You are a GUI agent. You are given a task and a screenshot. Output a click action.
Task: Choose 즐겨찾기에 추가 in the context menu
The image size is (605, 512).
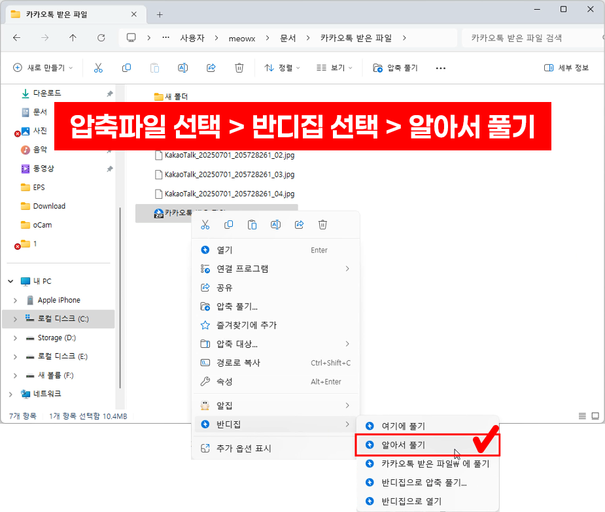(x=275, y=325)
